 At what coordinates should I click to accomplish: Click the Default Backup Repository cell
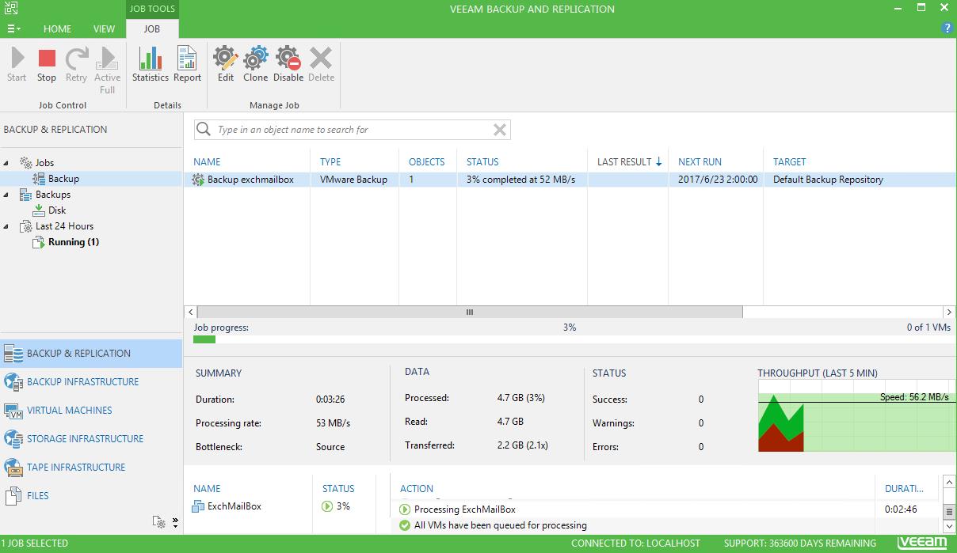point(828,180)
